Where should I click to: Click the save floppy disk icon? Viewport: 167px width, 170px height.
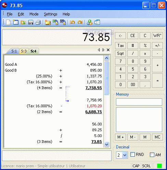(31, 22)
